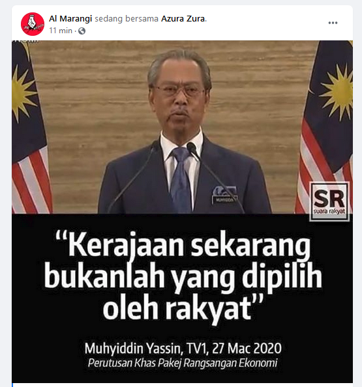
Task: Click the MUHYIDDIN name tag on the suit
Action: 224,200
